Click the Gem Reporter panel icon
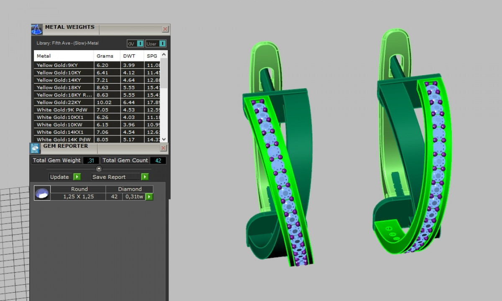502x301 pixels. pyautogui.click(x=35, y=148)
